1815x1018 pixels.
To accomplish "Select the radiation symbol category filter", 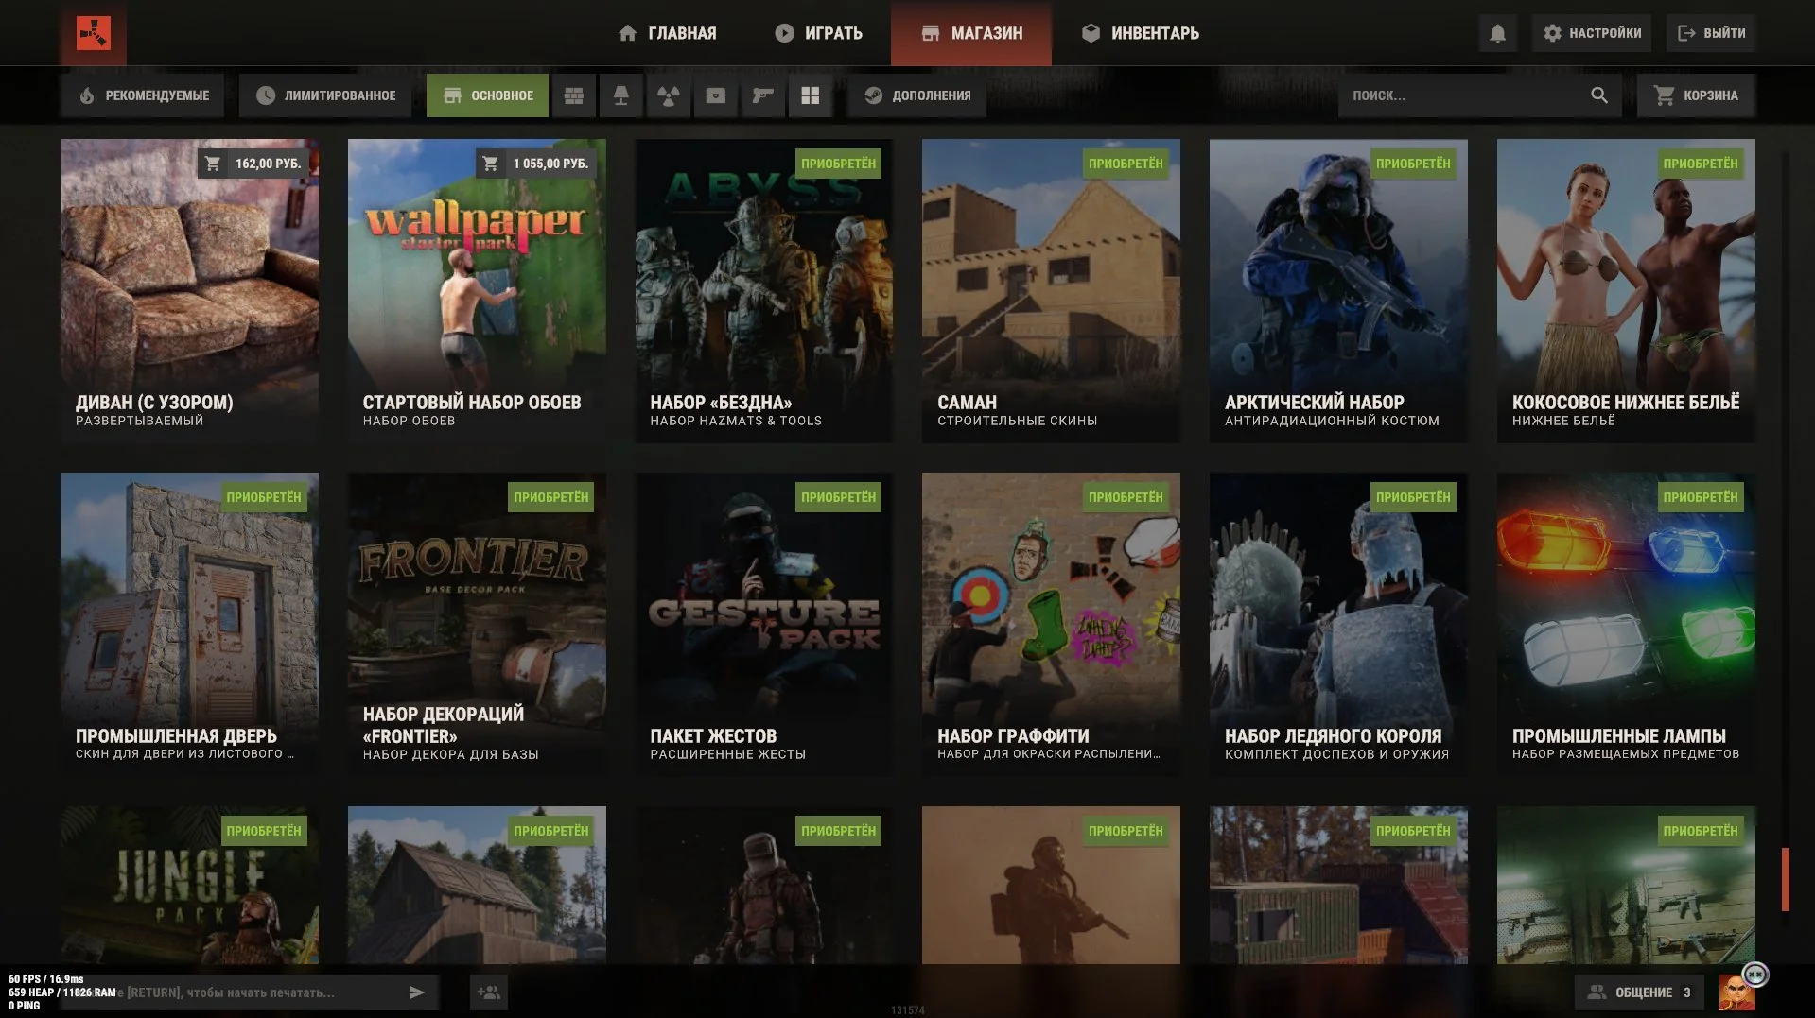I will 669,95.
